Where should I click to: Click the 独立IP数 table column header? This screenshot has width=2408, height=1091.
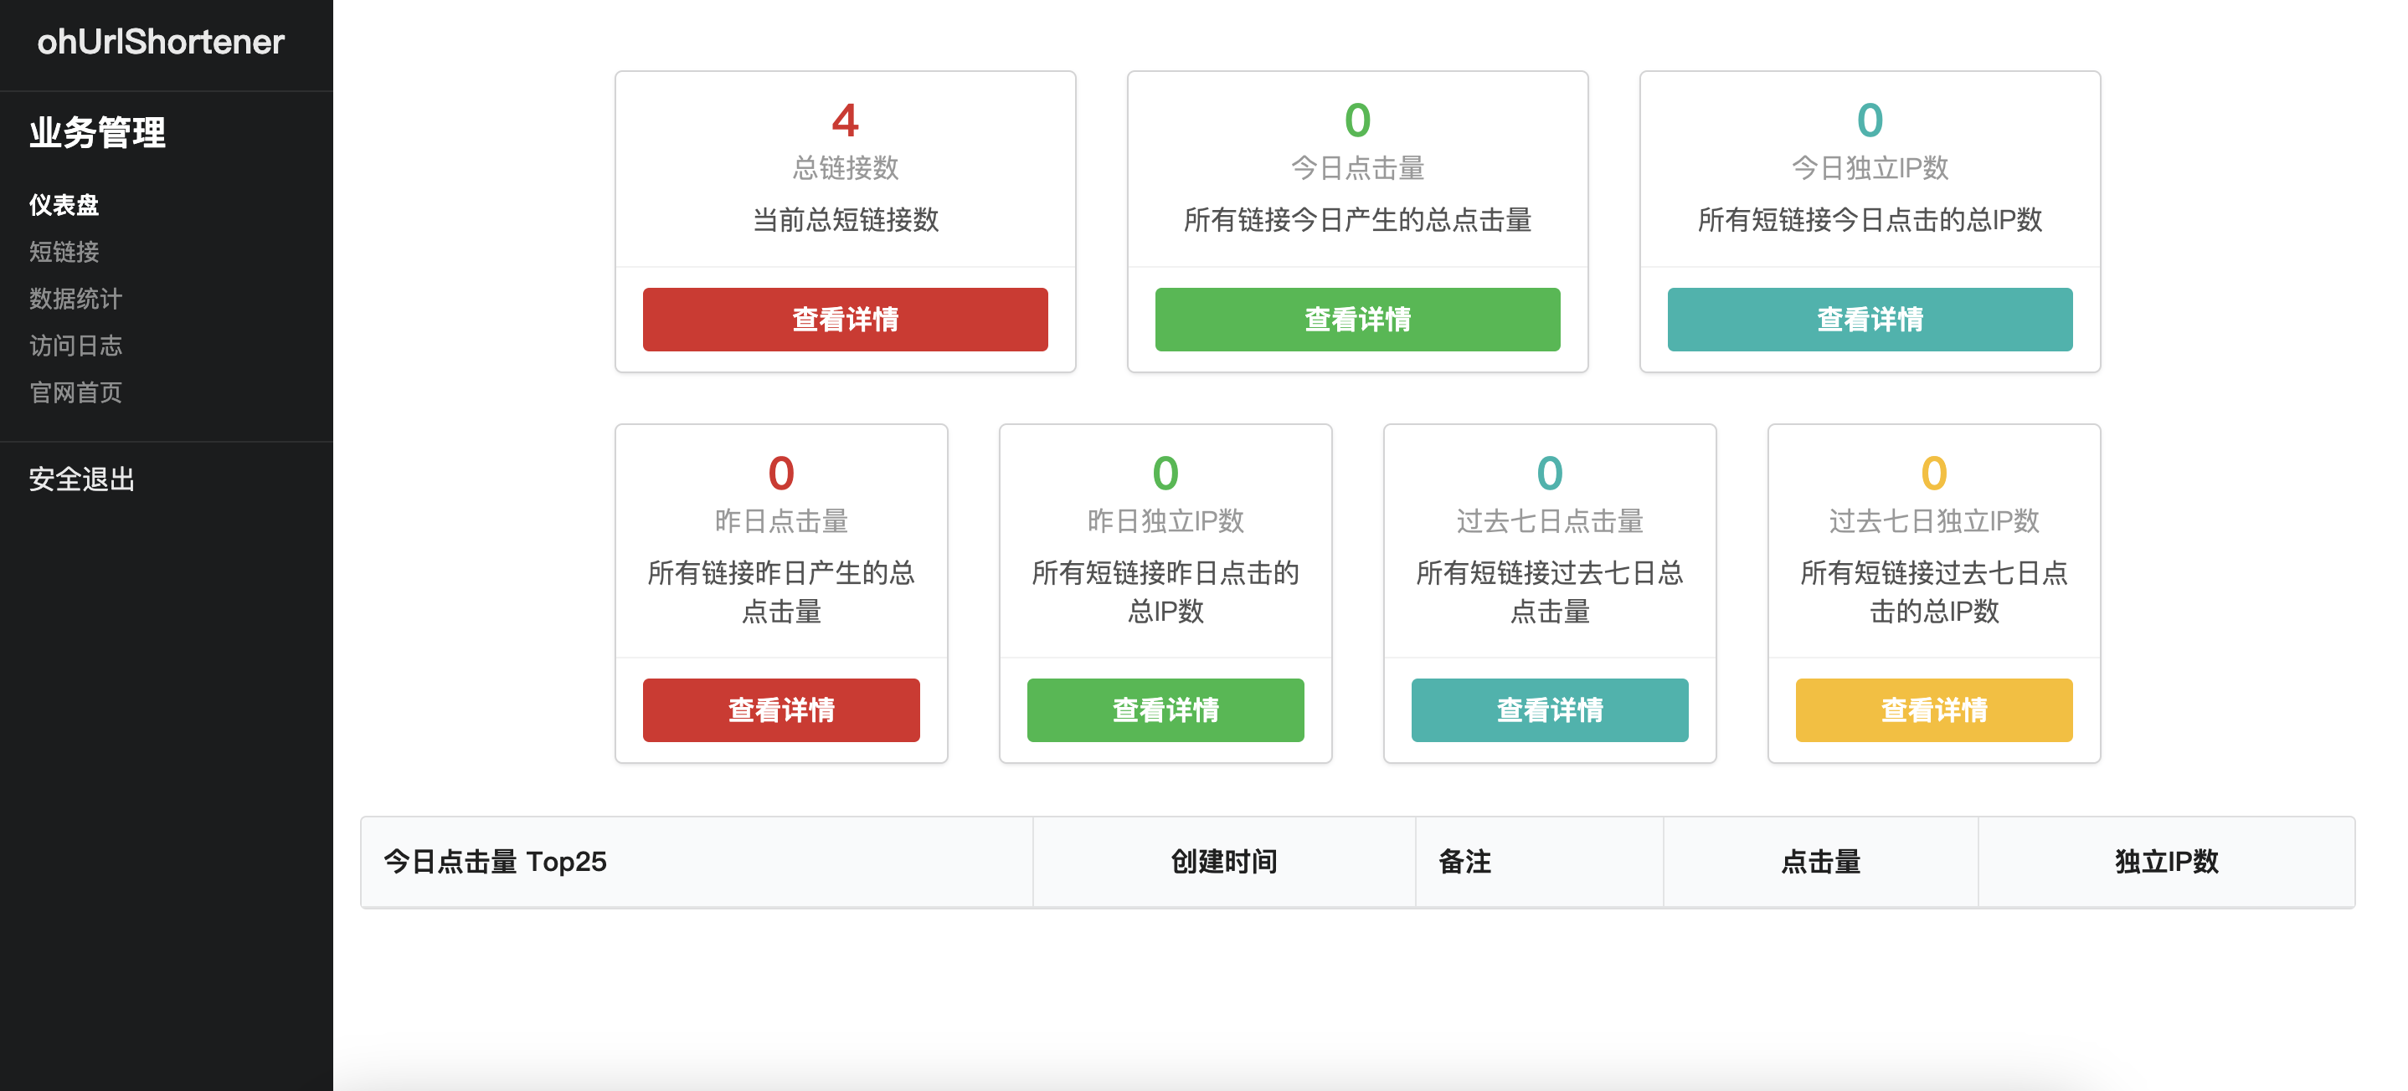[x=2165, y=861]
